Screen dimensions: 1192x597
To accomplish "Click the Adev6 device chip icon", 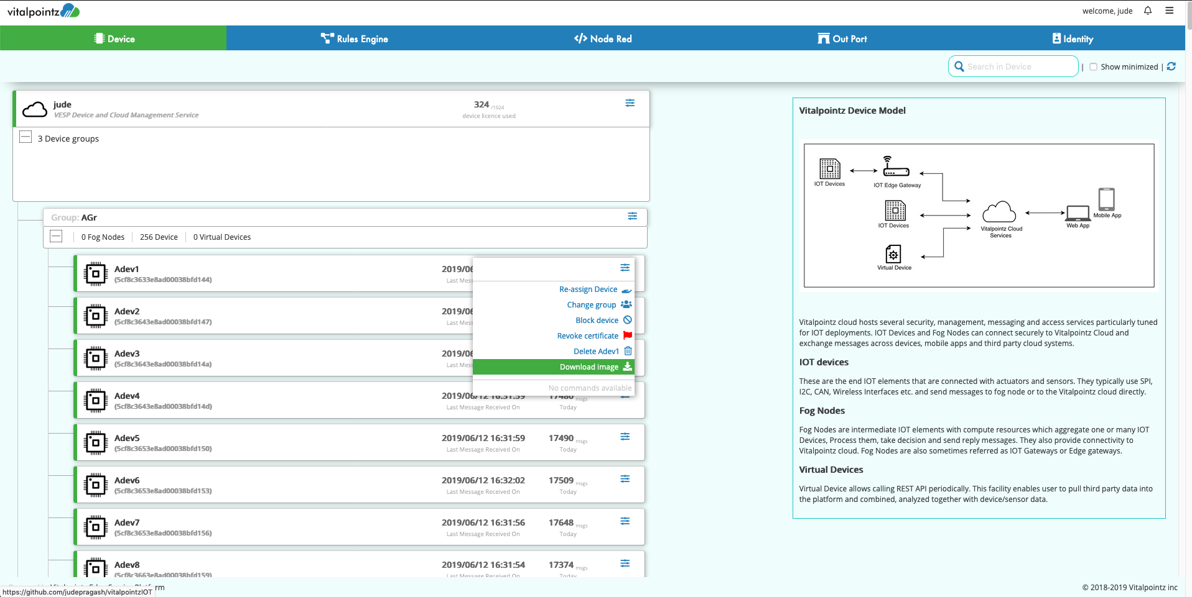I will pyautogui.click(x=95, y=485).
